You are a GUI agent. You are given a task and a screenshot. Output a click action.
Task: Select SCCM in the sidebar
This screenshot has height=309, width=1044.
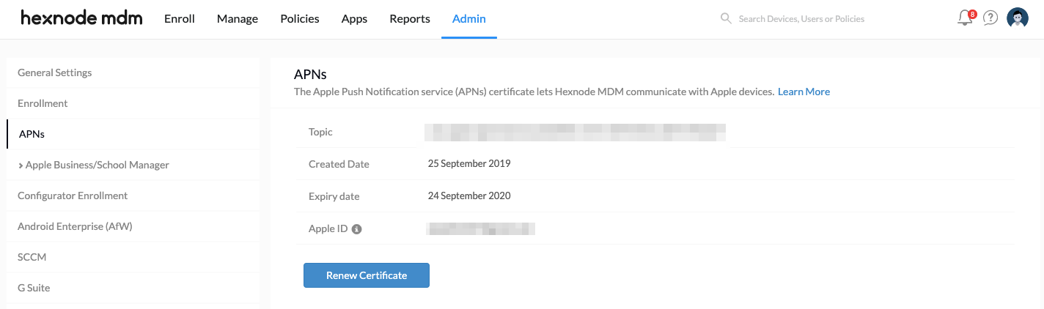click(x=133, y=257)
